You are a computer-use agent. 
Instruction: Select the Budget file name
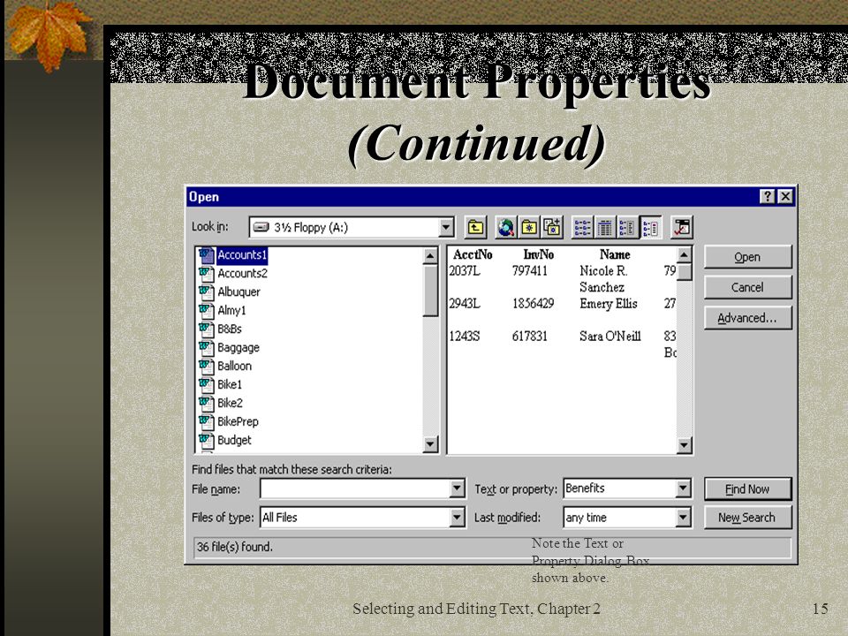(234, 440)
